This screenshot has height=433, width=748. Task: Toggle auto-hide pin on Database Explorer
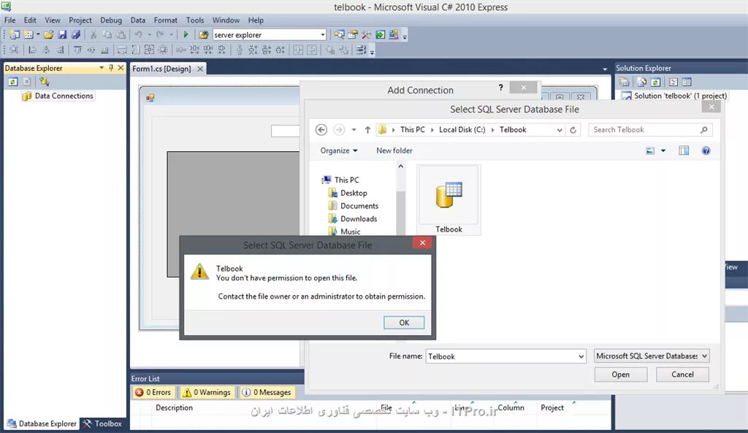coord(111,68)
